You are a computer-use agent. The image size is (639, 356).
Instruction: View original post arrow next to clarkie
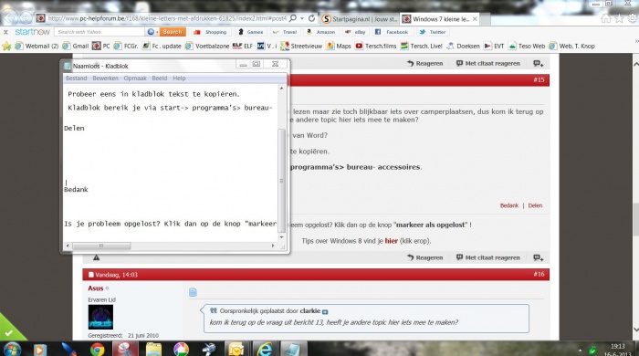tap(325, 311)
